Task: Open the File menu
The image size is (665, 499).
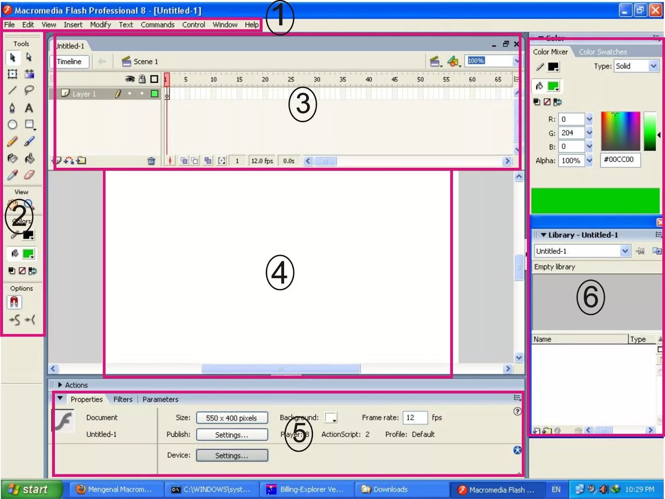Action: point(9,25)
